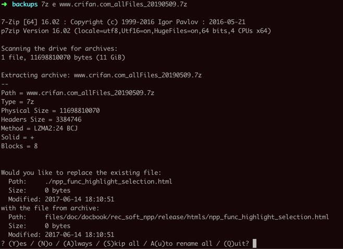
Task: Click the "backups" directory name in prompt
Action: tap(24, 4)
